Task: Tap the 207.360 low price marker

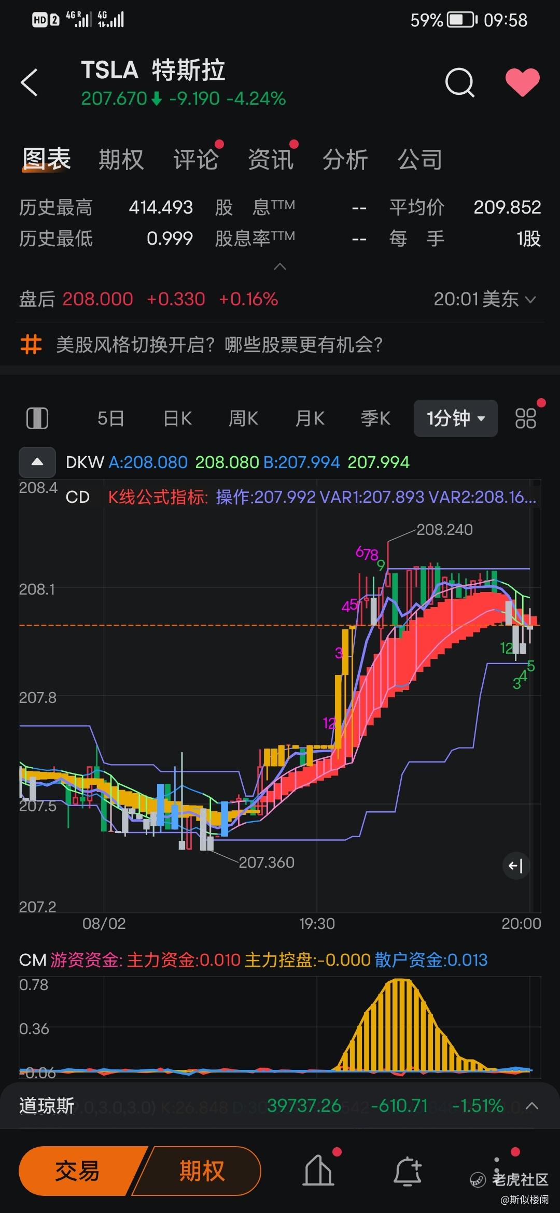Action: [266, 862]
